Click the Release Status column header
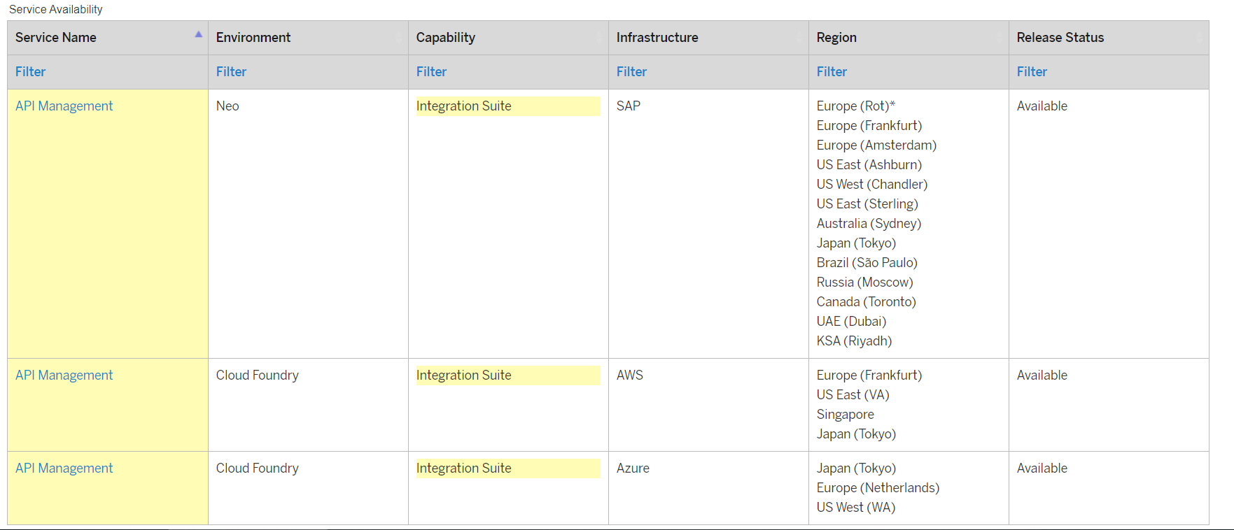The width and height of the screenshot is (1234, 530). click(1060, 38)
